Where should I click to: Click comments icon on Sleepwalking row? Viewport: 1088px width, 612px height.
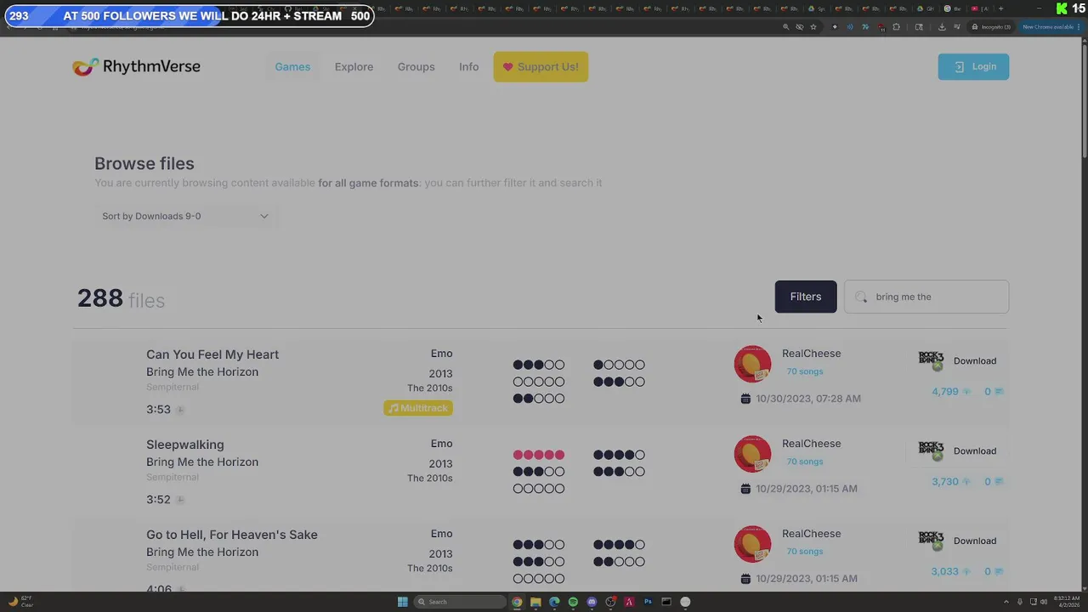click(999, 482)
